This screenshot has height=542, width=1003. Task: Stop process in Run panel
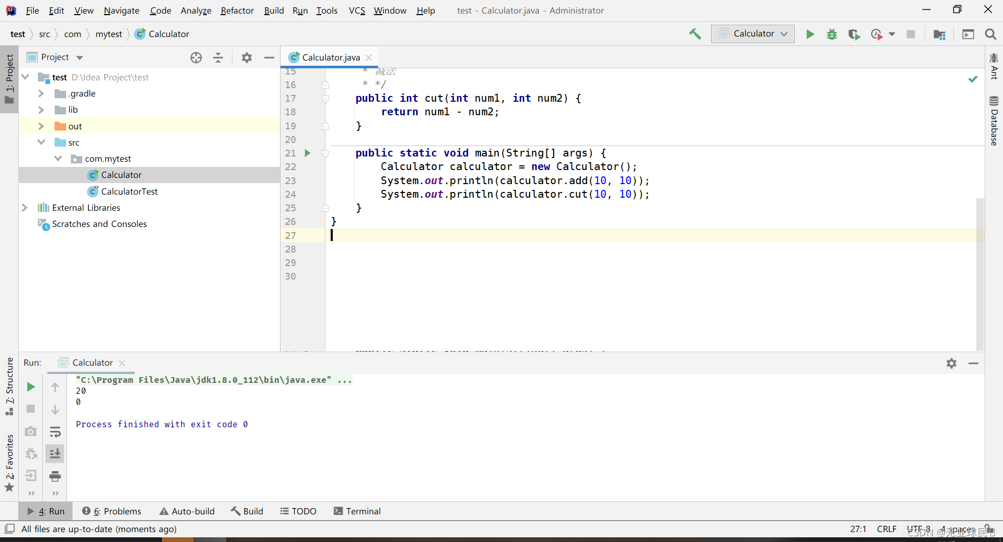31,409
